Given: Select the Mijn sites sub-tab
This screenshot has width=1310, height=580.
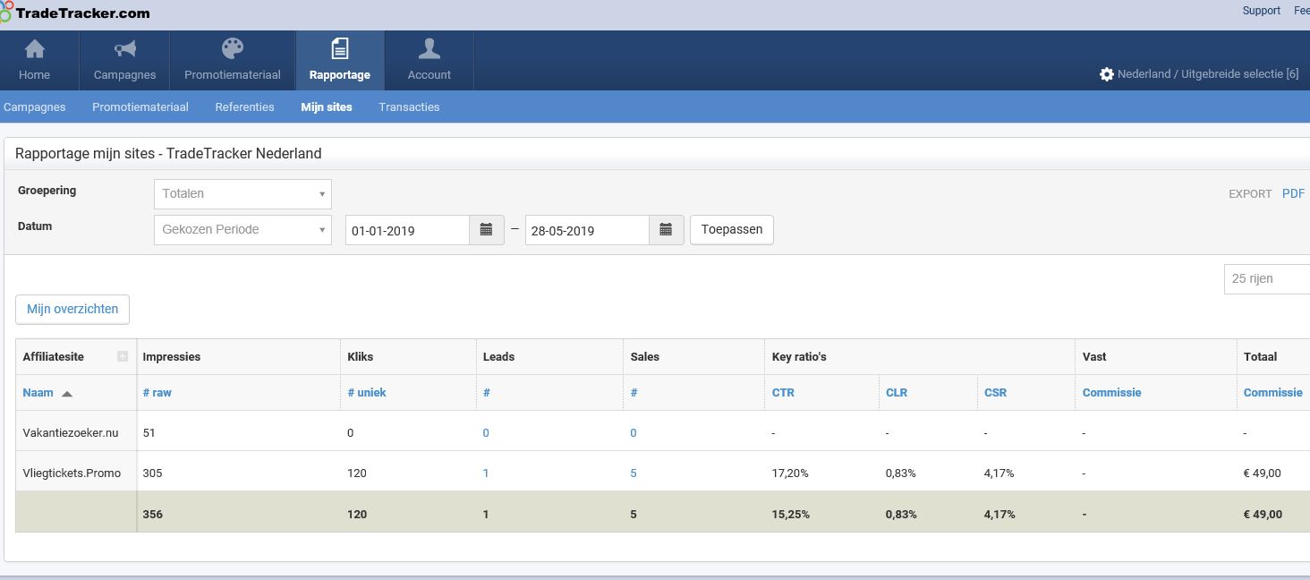Looking at the screenshot, I should click(x=327, y=107).
